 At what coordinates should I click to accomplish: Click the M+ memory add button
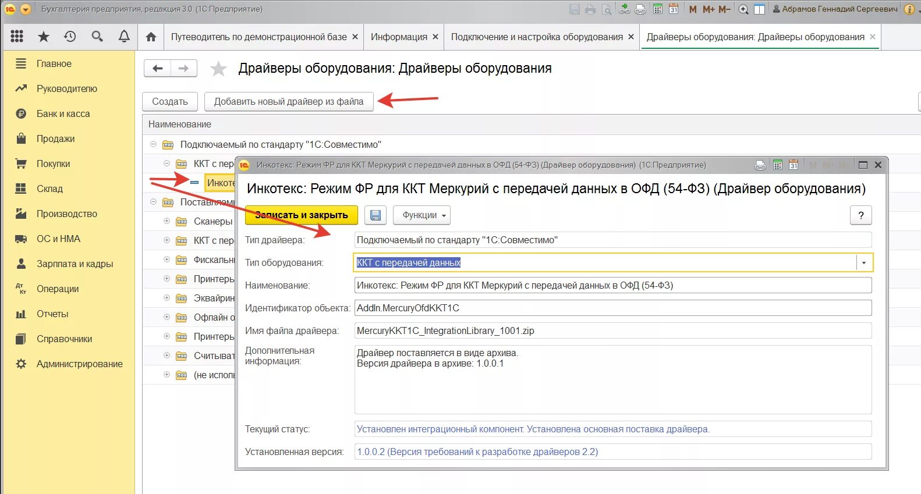tap(709, 9)
